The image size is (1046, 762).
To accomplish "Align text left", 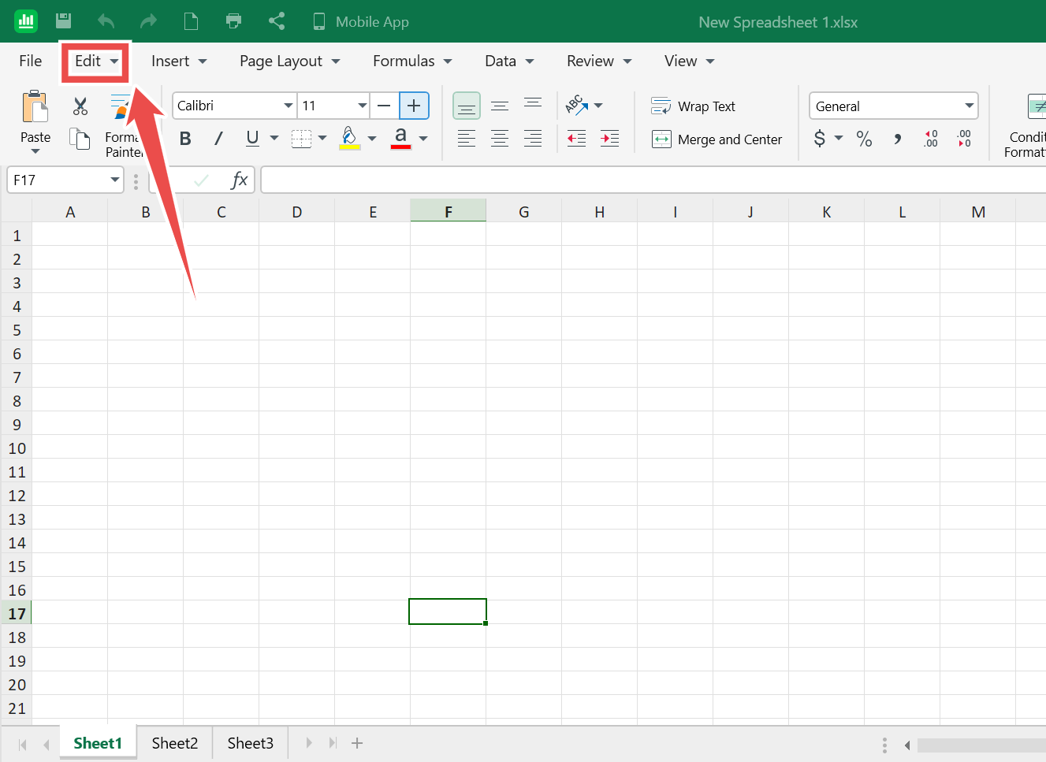I will point(467,139).
